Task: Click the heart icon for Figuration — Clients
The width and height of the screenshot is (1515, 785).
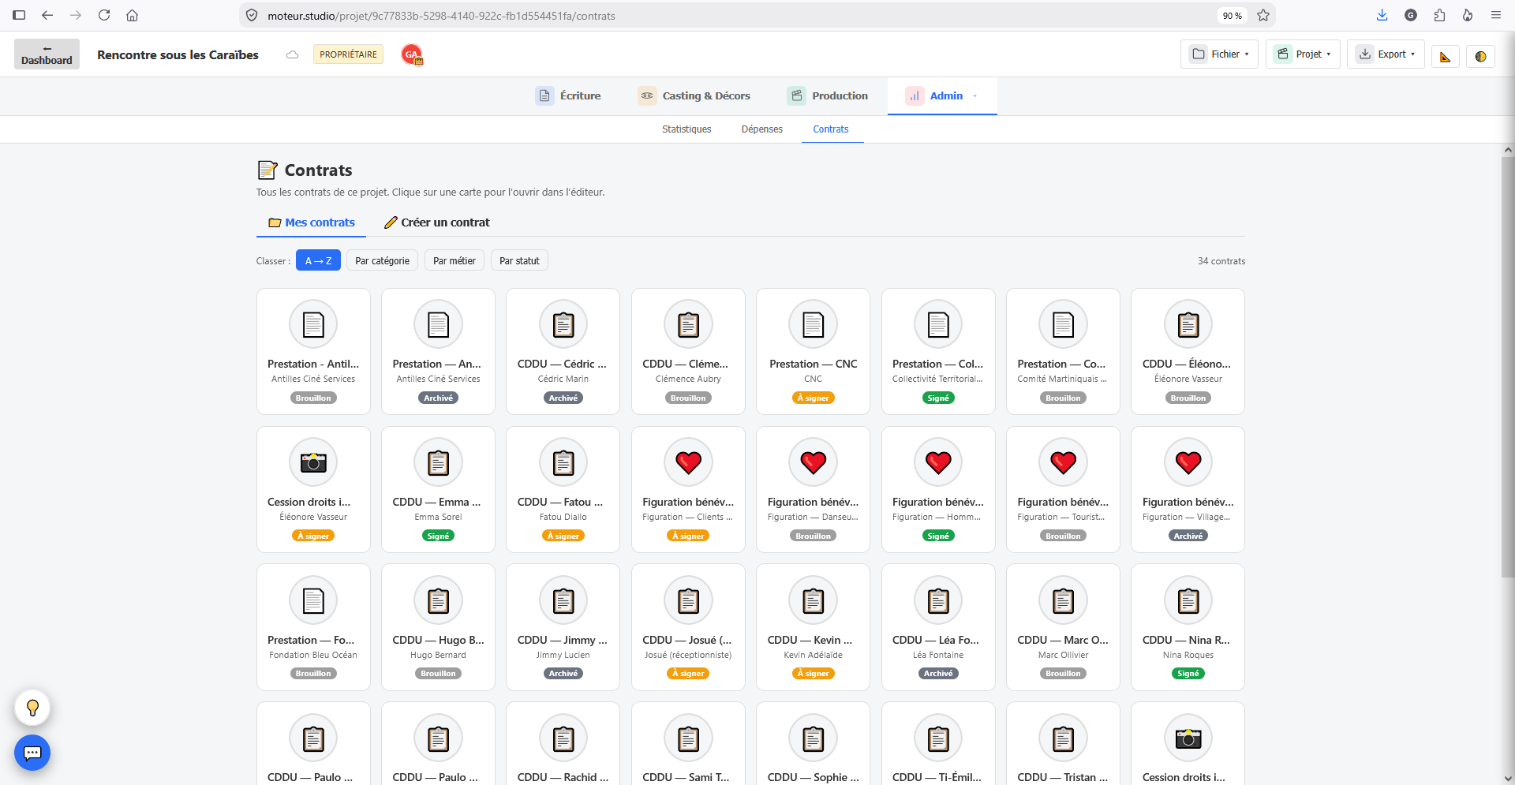Action: (688, 462)
